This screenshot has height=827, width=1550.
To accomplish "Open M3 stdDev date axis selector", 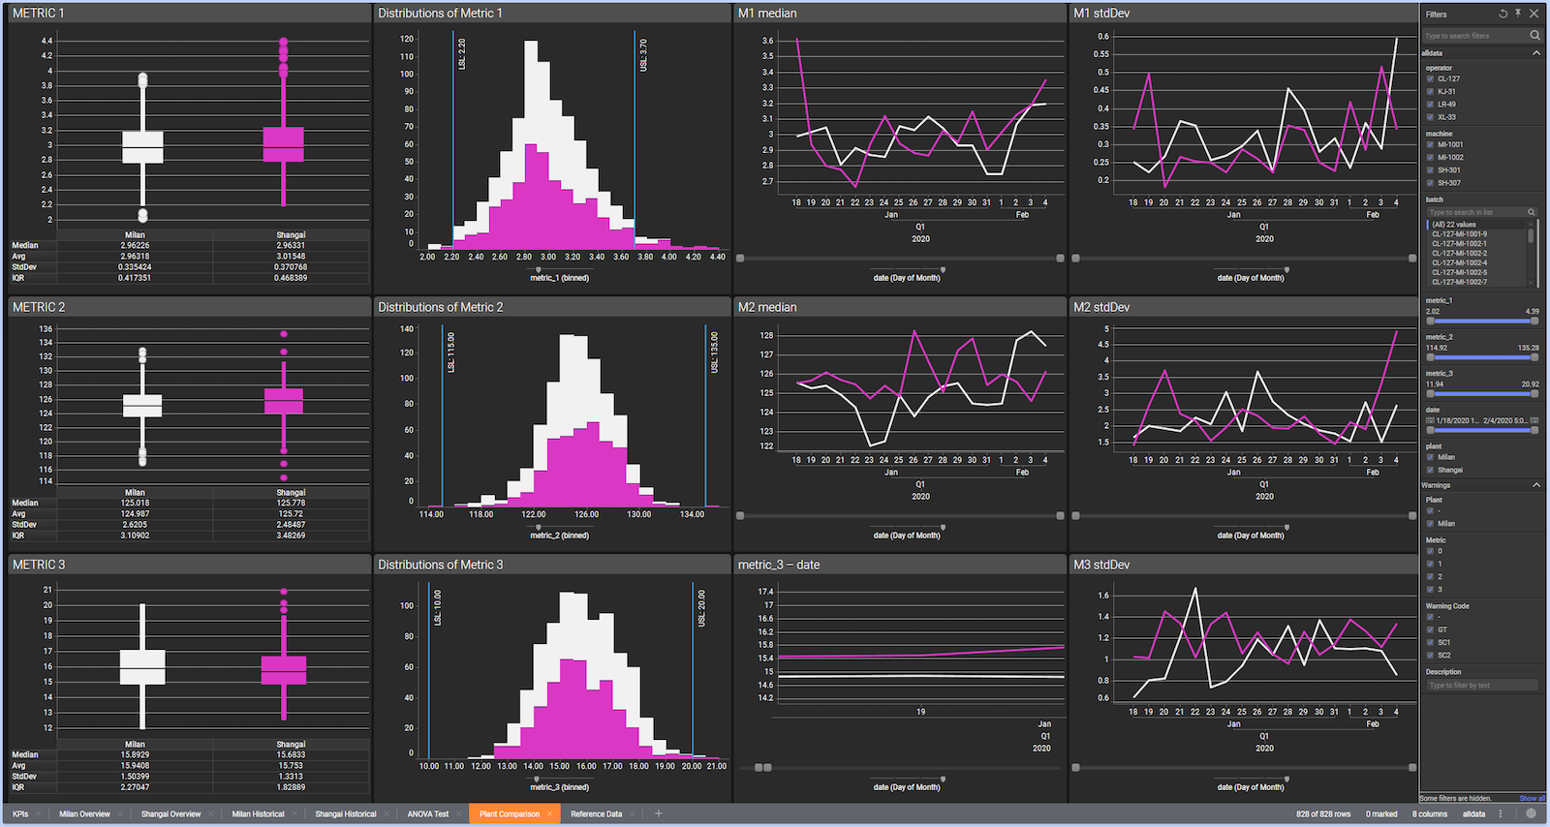I will tap(1251, 787).
